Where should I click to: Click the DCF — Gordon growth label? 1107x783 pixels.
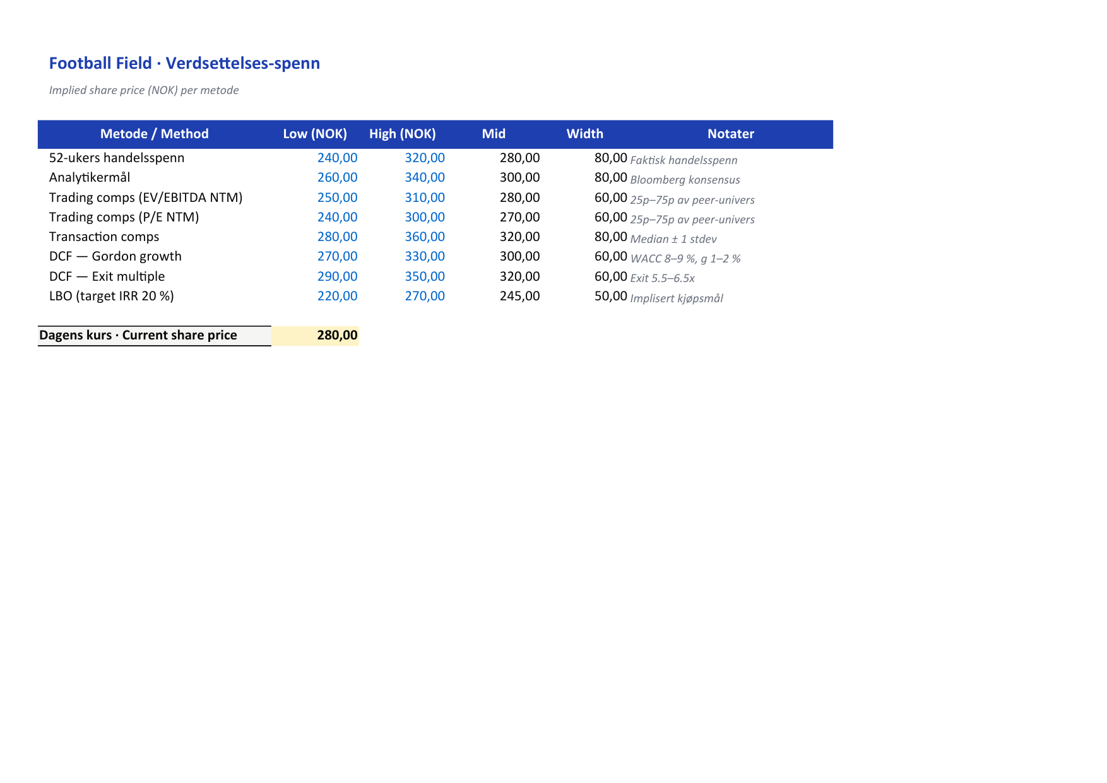coord(115,256)
